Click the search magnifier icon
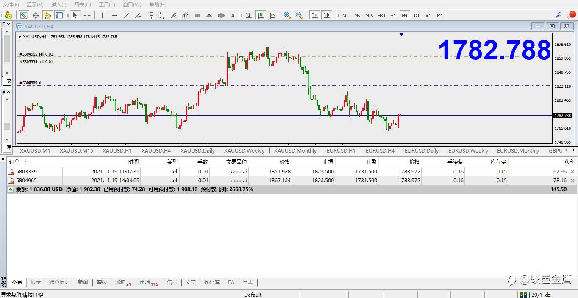The height and width of the screenshot is (298, 578). click(559, 15)
